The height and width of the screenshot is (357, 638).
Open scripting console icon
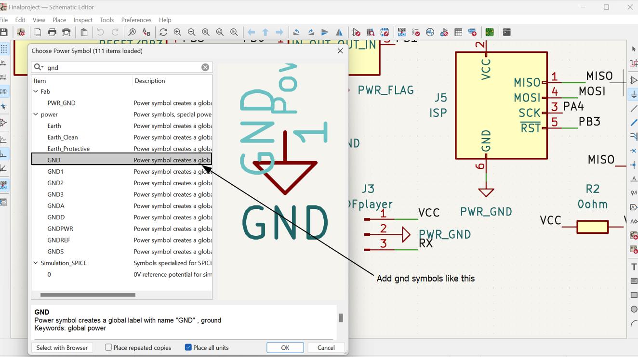506,32
